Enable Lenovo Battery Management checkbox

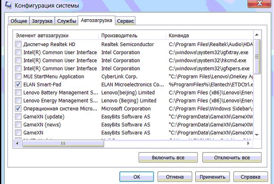point(18,93)
